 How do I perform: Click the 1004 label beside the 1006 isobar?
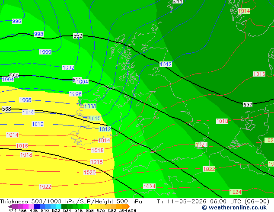[82, 82]
